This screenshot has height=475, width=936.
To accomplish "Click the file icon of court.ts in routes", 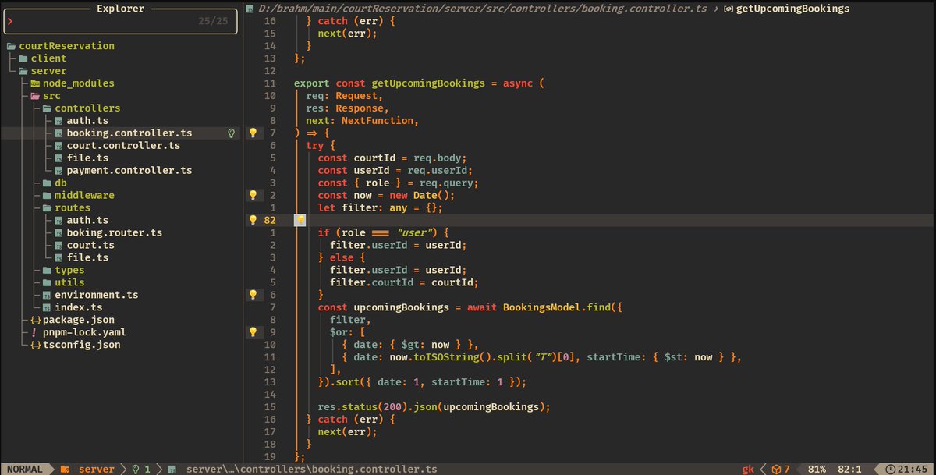I will pyautogui.click(x=58, y=246).
